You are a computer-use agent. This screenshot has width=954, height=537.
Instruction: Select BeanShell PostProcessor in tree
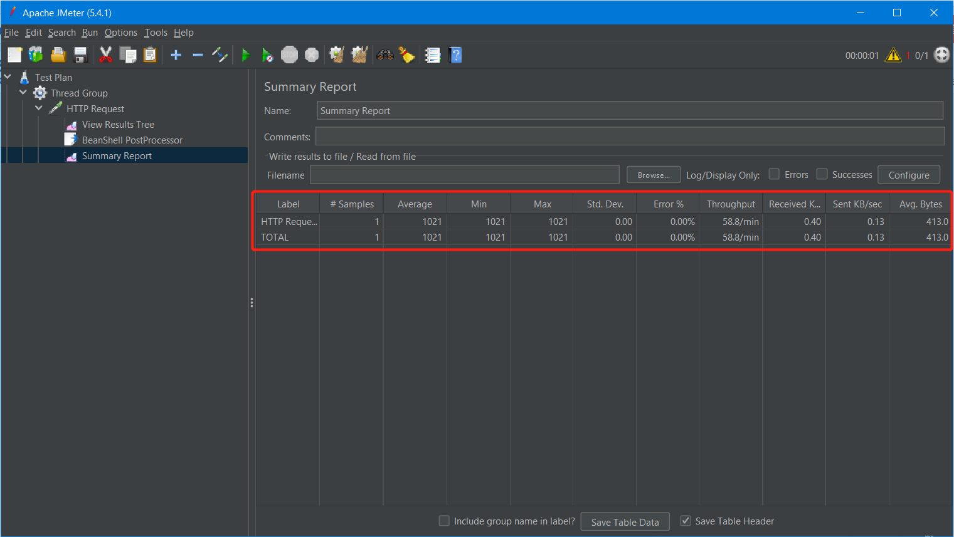[x=132, y=140]
